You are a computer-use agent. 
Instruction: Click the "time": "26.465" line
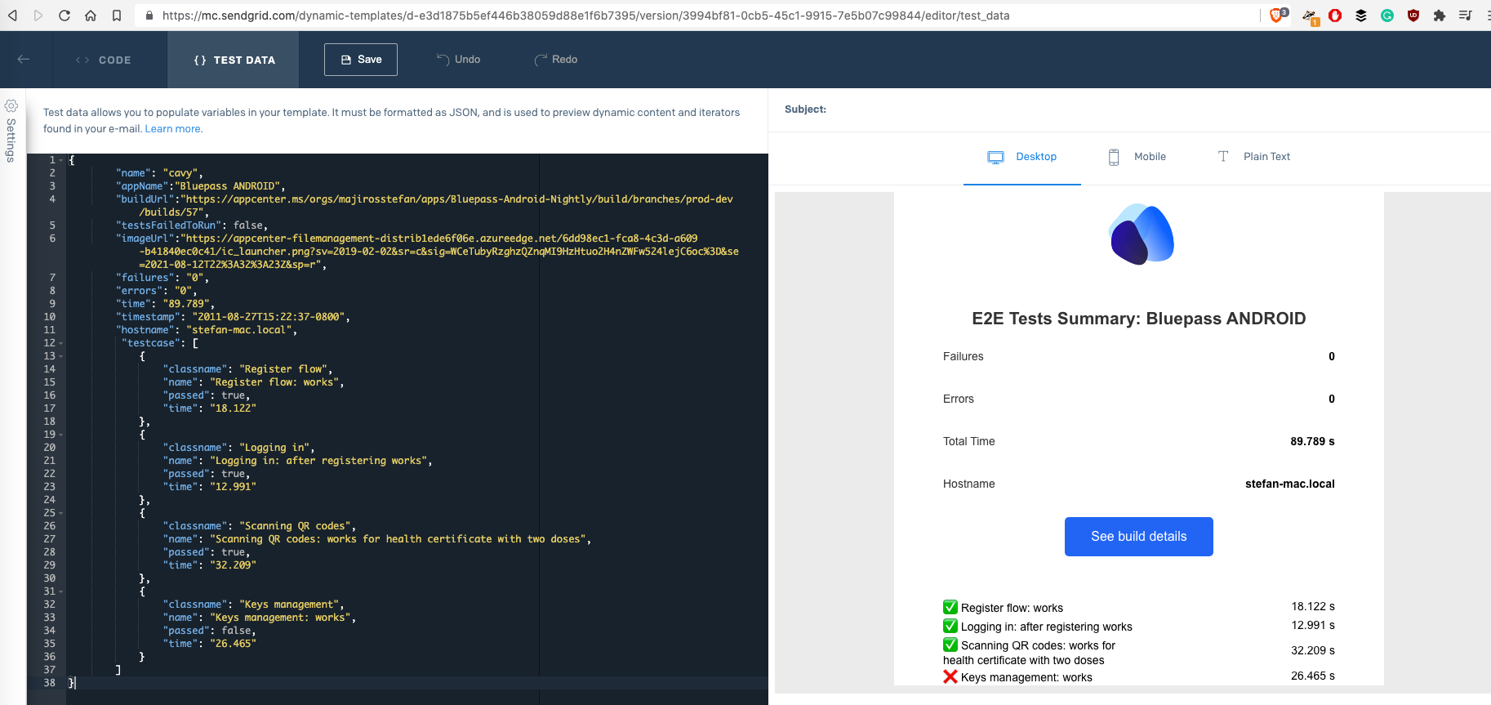[210, 644]
